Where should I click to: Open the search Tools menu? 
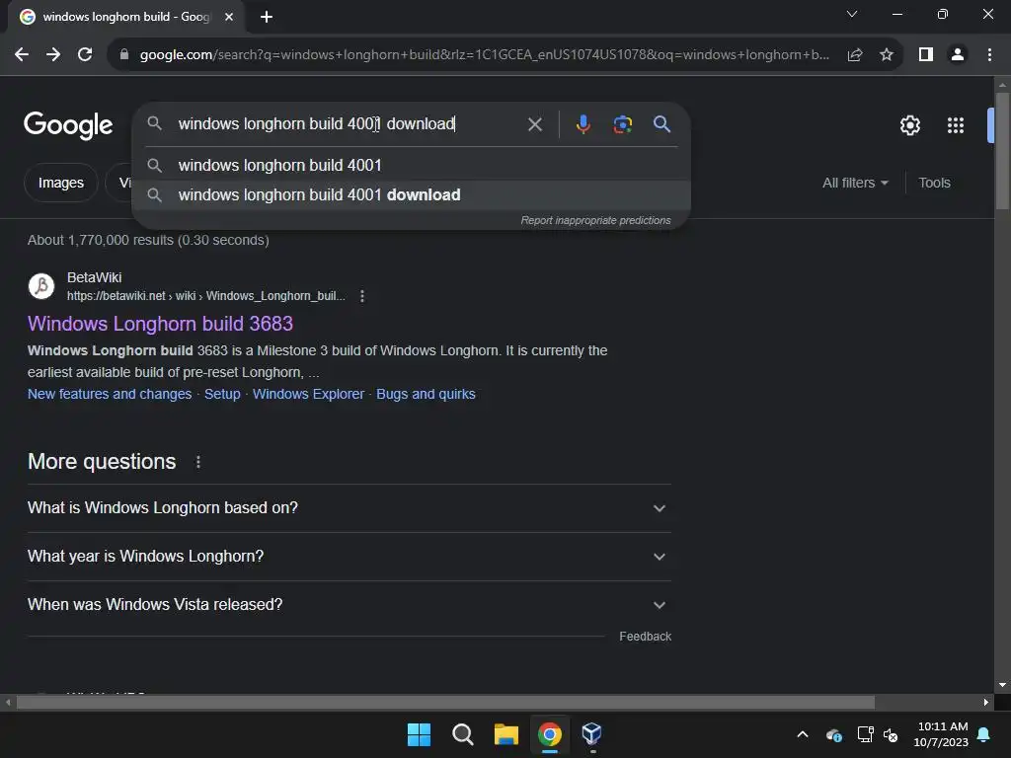[934, 183]
